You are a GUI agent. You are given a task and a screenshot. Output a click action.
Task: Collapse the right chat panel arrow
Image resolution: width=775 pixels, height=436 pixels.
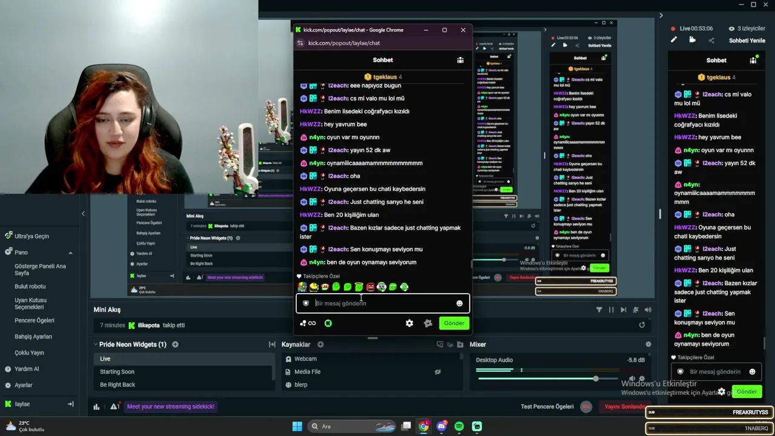[x=661, y=15]
